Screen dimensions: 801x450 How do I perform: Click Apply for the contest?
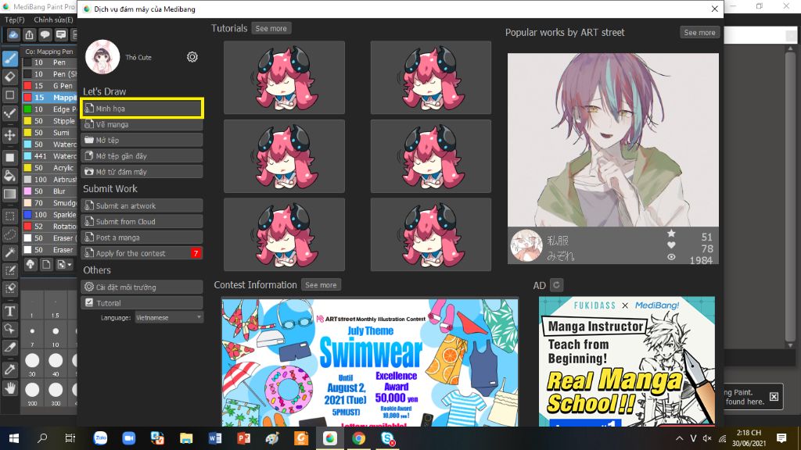pyautogui.click(x=142, y=253)
